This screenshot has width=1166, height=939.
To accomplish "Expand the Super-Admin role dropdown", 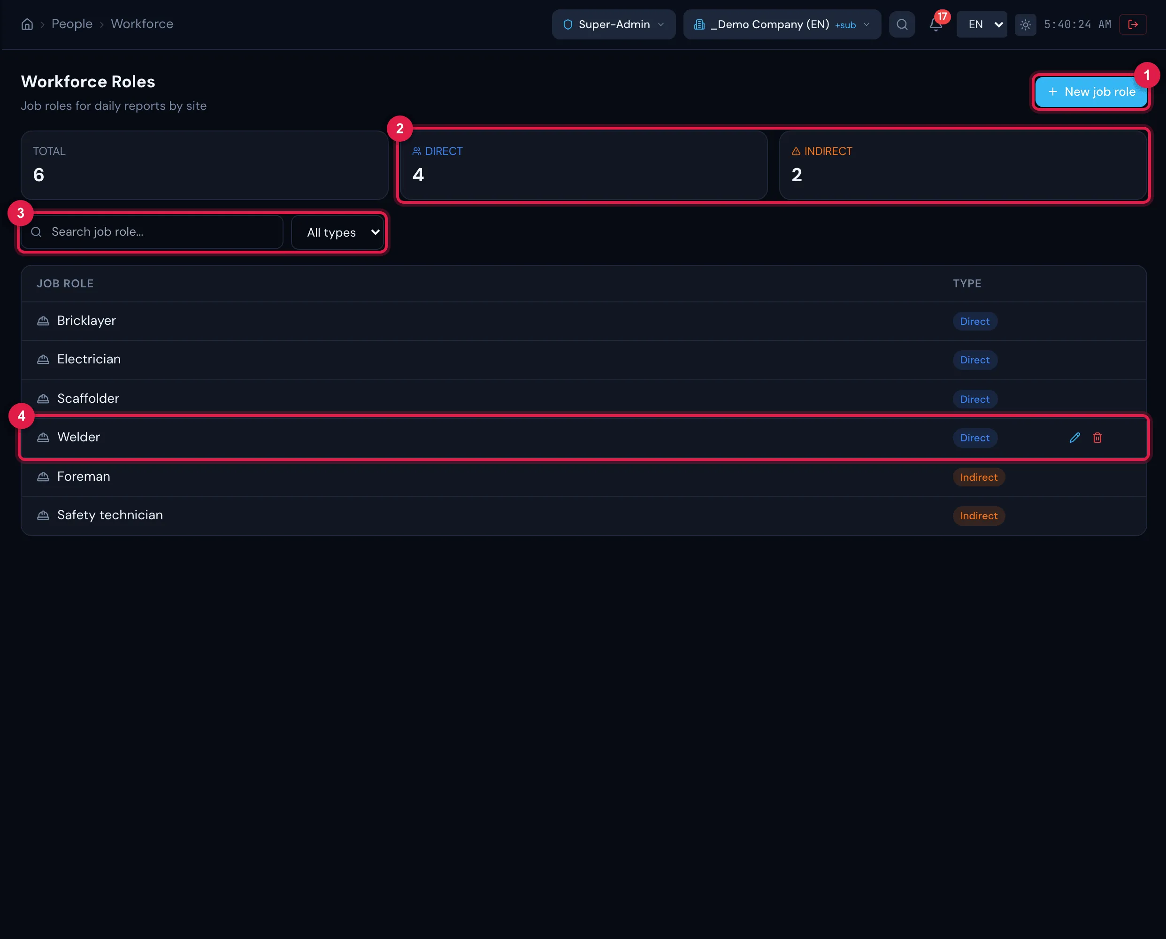I will (x=614, y=24).
